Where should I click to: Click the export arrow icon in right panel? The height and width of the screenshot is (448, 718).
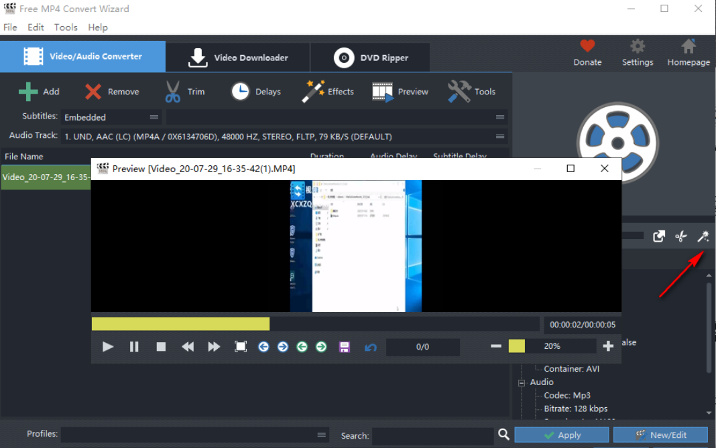[658, 236]
